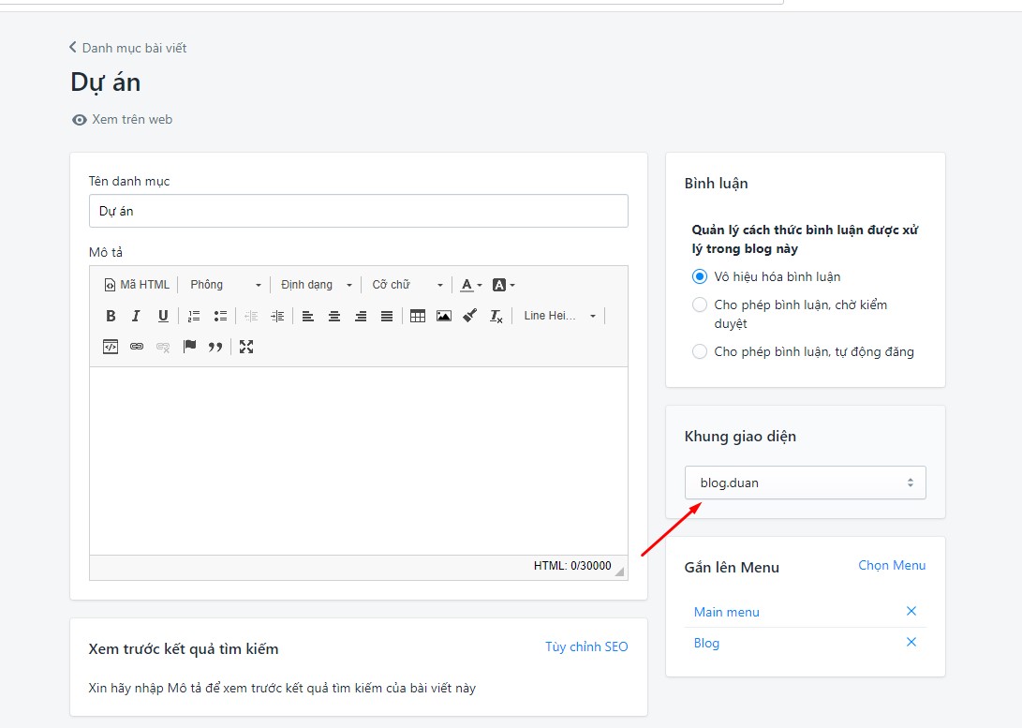This screenshot has width=1022, height=728.
Task: Open the Line Height dropdown
Action: (559, 316)
